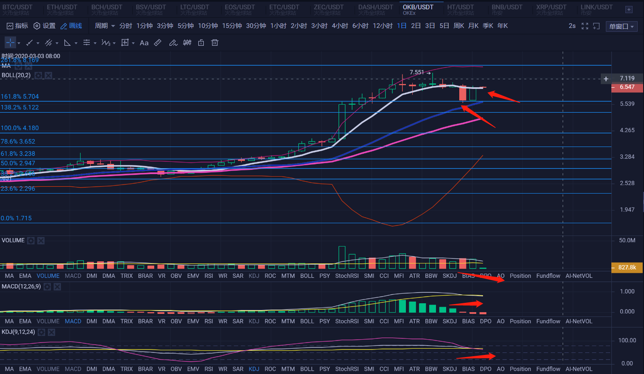644x374 pixels.
Task: Toggle the 画线 drawing toolbar
Action: 71,26
